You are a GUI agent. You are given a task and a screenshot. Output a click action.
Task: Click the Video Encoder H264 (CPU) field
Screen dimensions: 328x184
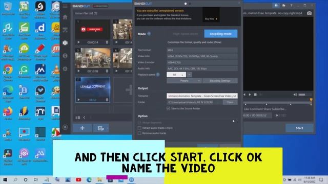[202, 62]
